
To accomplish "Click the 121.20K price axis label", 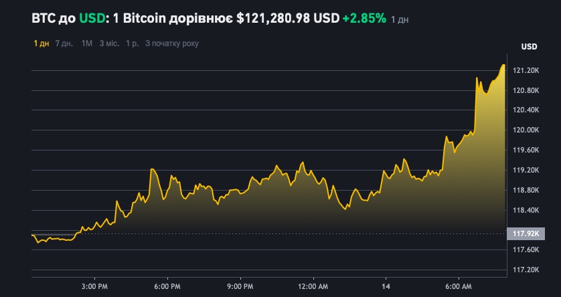I will (527, 70).
